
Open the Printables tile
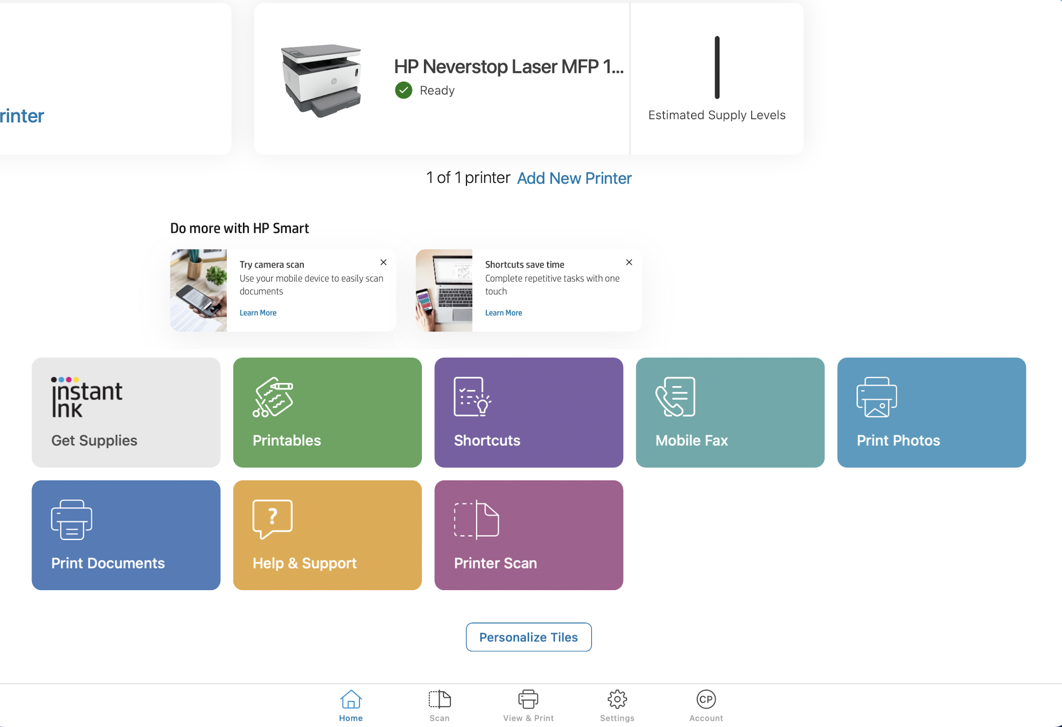tap(327, 412)
